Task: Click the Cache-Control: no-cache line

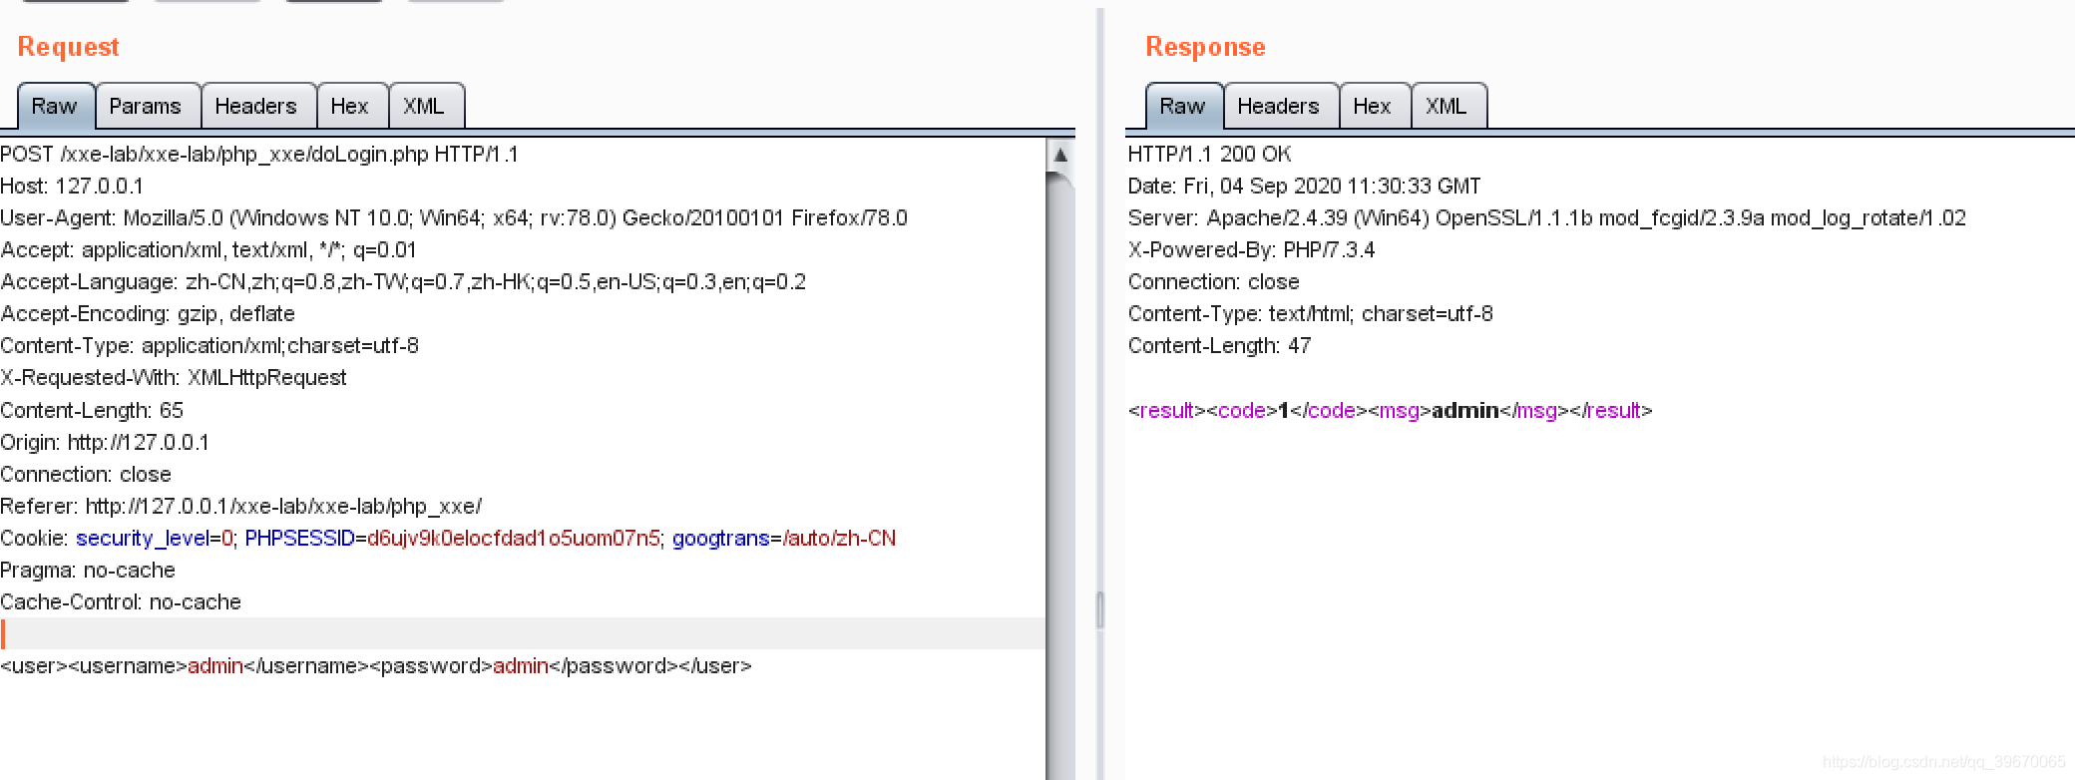Action: pyautogui.click(x=121, y=602)
